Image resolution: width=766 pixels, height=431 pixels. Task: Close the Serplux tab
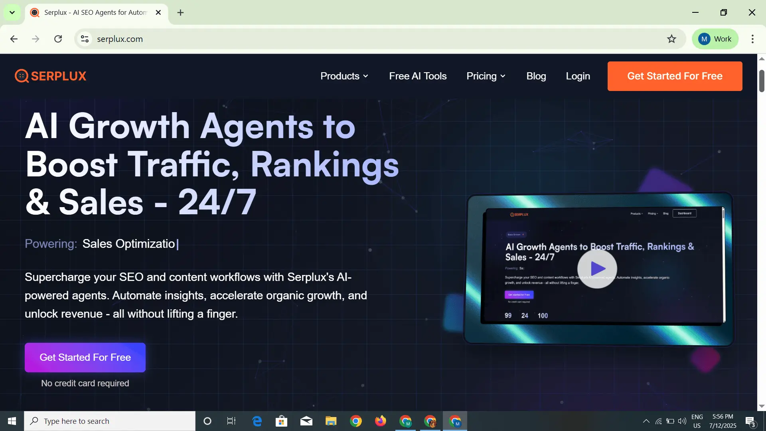tap(158, 12)
